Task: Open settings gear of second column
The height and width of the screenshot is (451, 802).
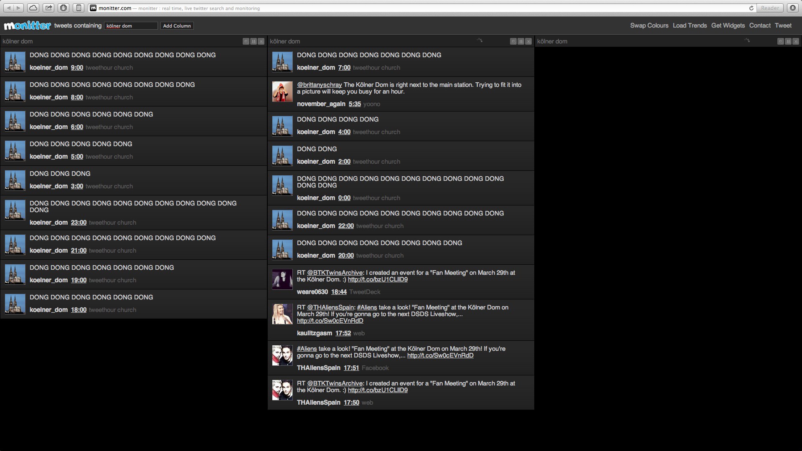Action: 513,41
